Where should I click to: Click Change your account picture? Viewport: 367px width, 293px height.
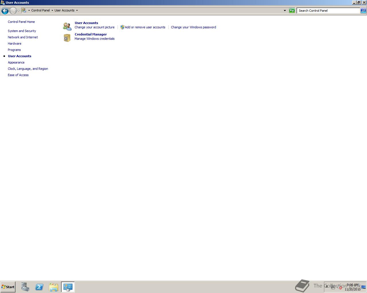pyautogui.click(x=95, y=27)
